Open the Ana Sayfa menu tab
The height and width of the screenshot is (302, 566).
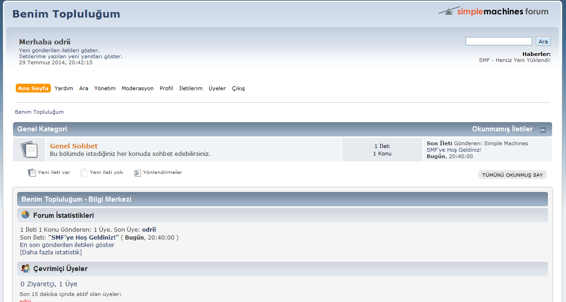[x=33, y=88]
